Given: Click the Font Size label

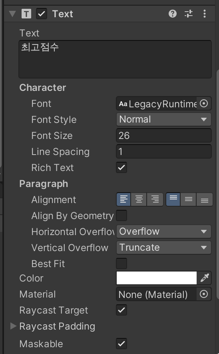Looking at the screenshot, I should [52, 136].
